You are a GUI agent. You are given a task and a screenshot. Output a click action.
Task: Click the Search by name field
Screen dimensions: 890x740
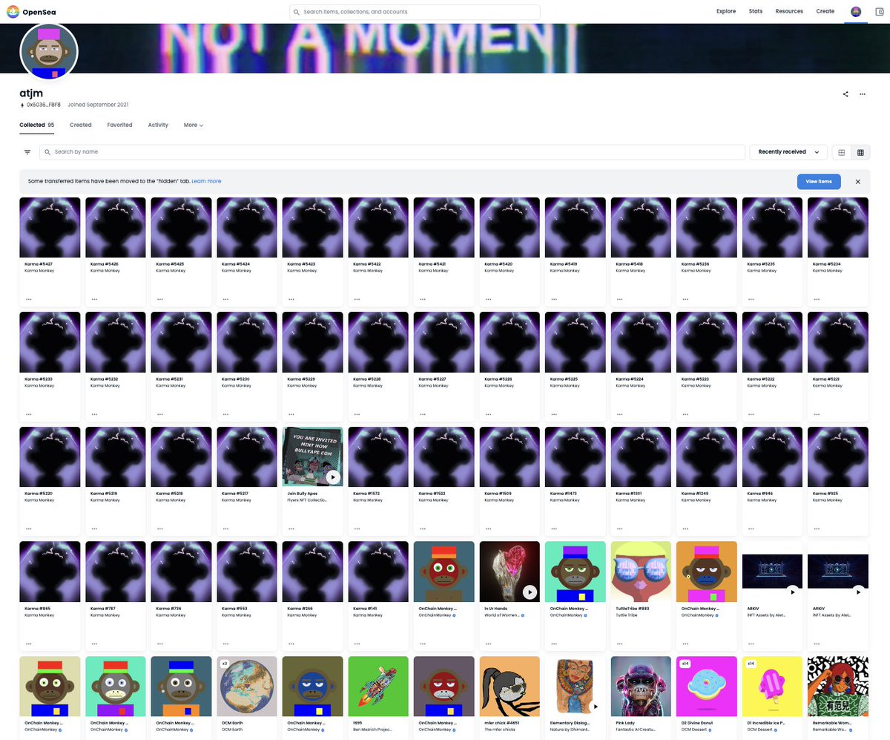pos(392,152)
